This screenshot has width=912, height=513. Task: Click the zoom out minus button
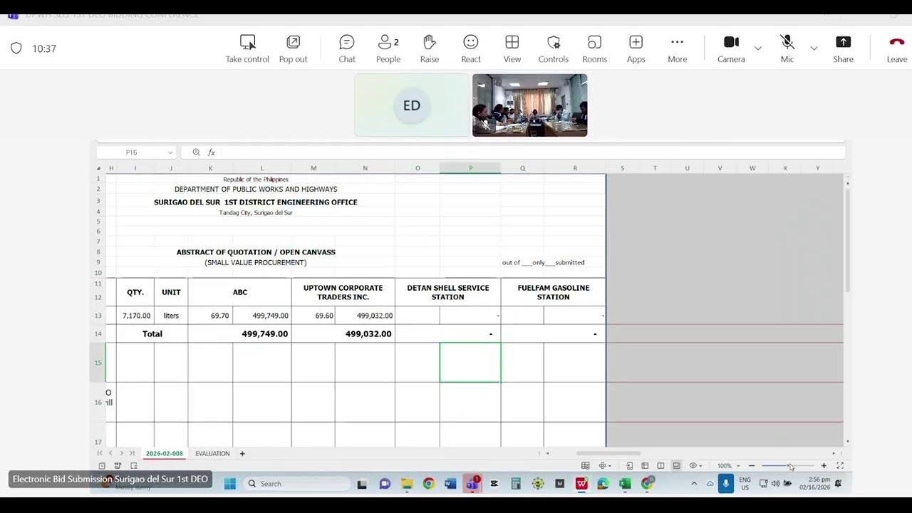[752, 466]
